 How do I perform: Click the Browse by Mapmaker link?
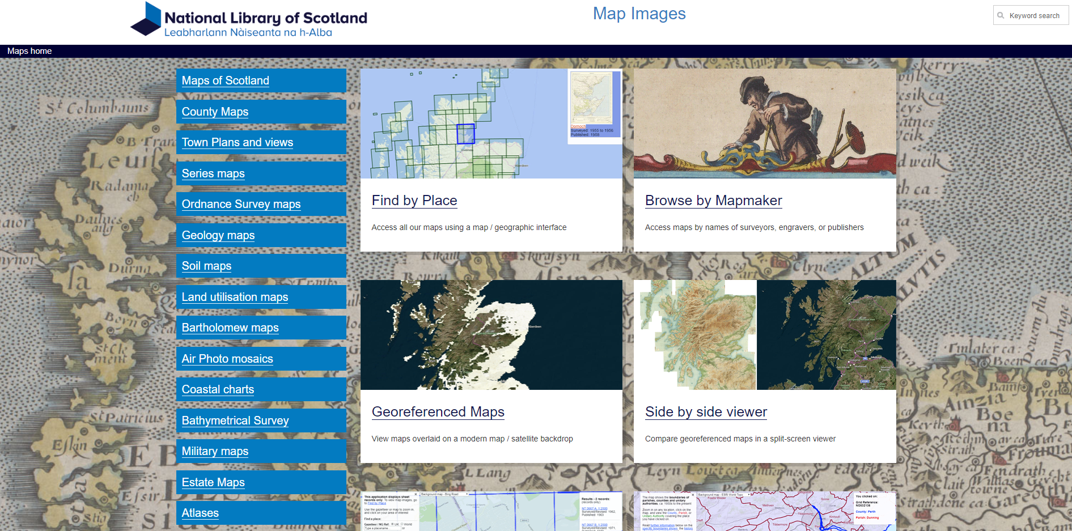point(713,201)
